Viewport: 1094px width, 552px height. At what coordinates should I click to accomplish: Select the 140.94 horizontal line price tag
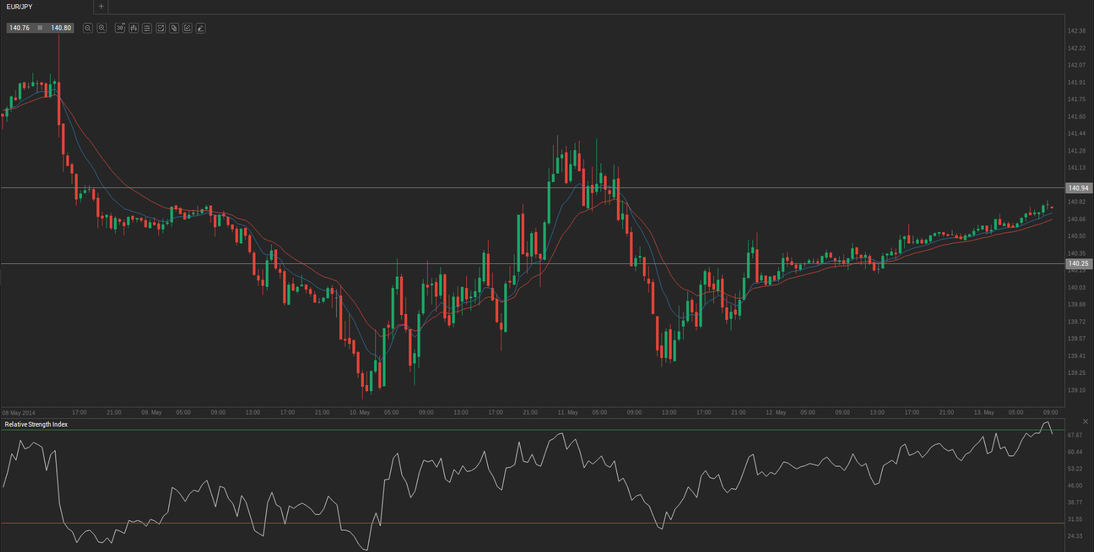1078,188
